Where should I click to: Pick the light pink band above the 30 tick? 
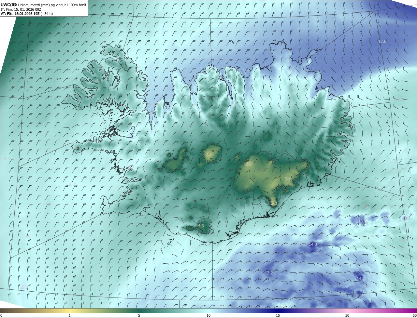coord(347,311)
